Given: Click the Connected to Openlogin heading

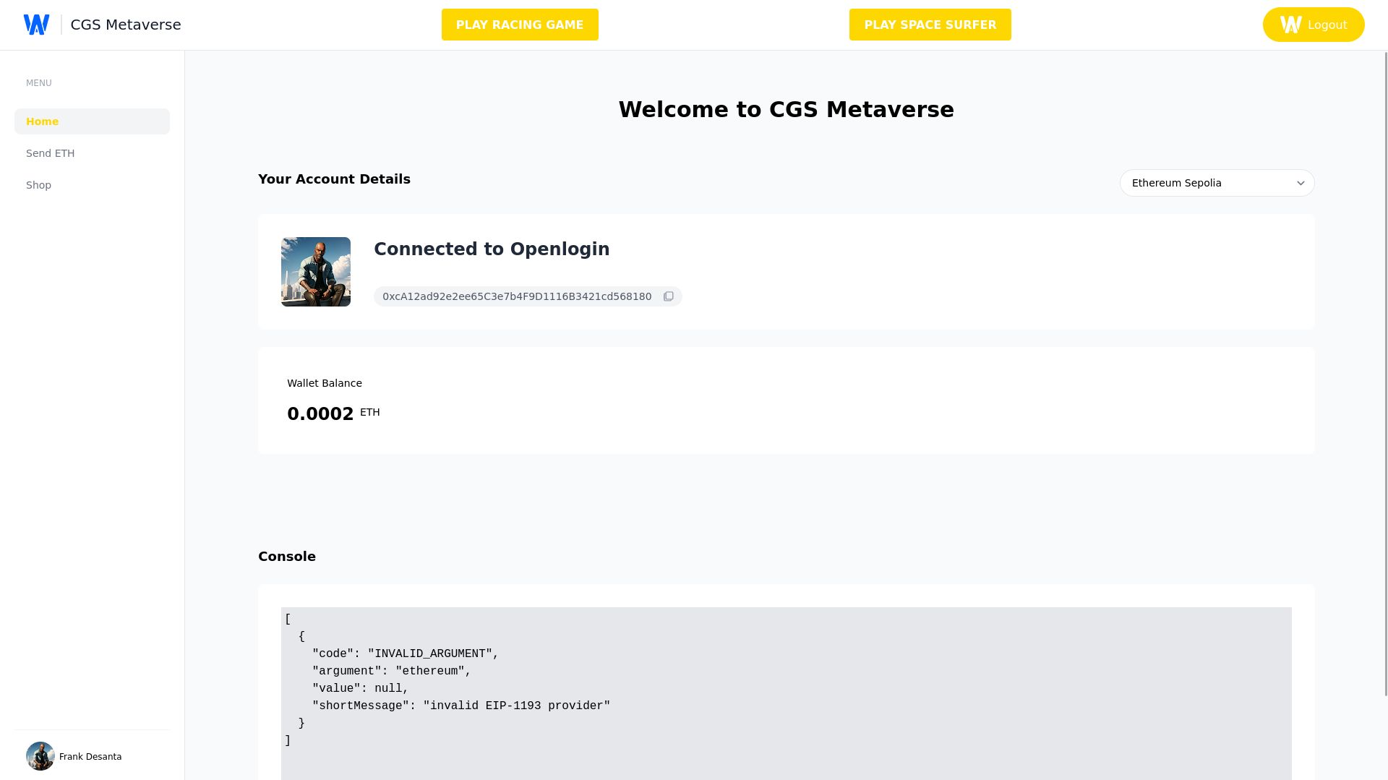Looking at the screenshot, I should (492, 249).
